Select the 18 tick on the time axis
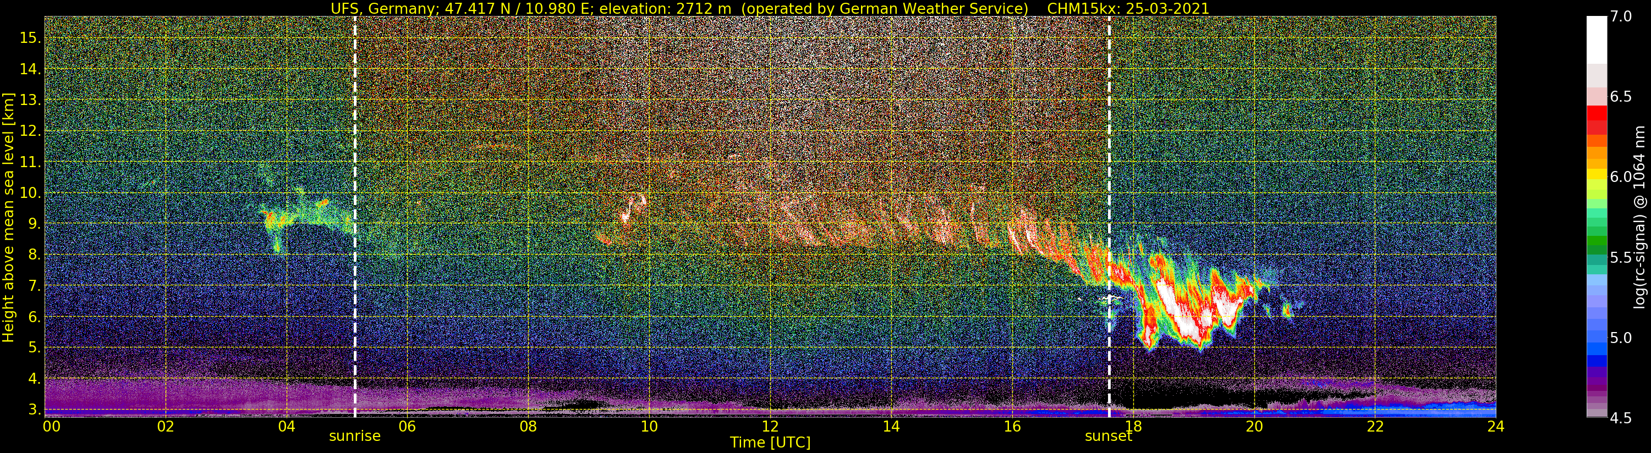Image resolution: width=1651 pixels, height=453 pixels. click(x=1133, y=427)
